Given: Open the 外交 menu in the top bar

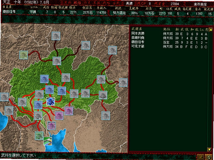Looking at the screenshot, I should tap(86, 3).
